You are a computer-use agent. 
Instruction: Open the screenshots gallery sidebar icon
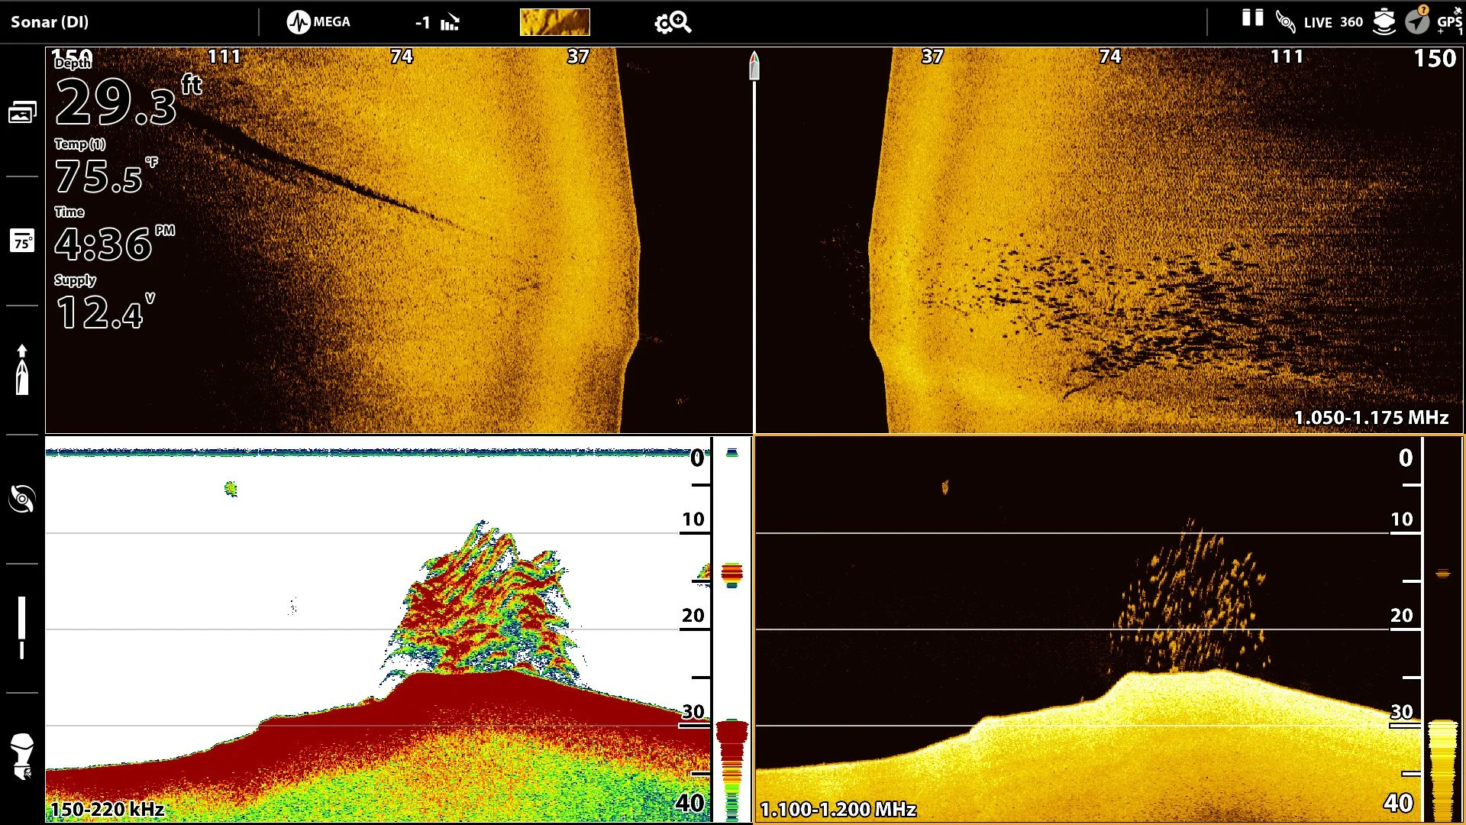point(22,112)
